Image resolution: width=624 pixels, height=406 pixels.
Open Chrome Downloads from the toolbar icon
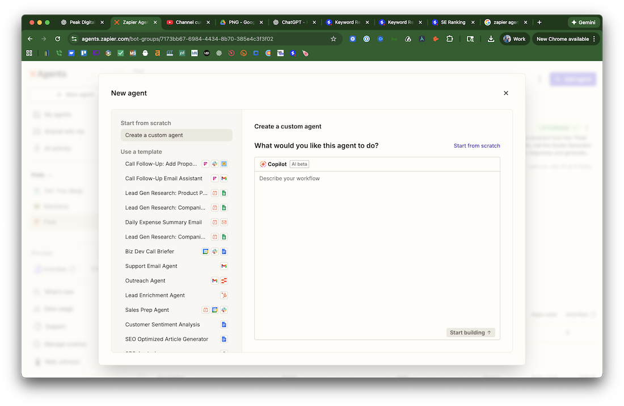[491, 39]
